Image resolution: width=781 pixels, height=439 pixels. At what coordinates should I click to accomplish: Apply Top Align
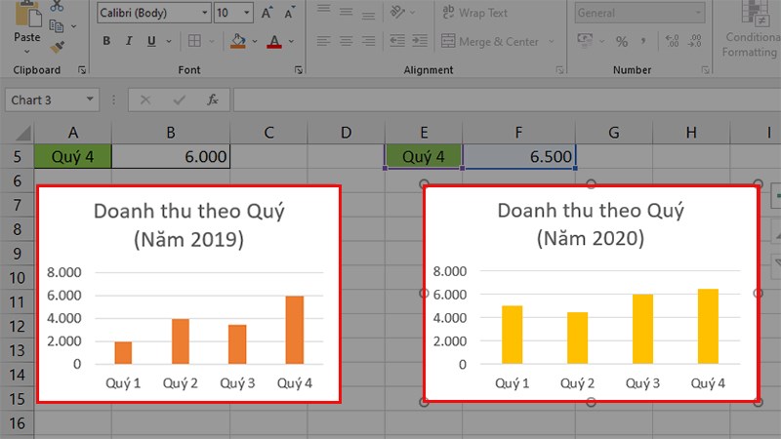click(x=324, y=11)
